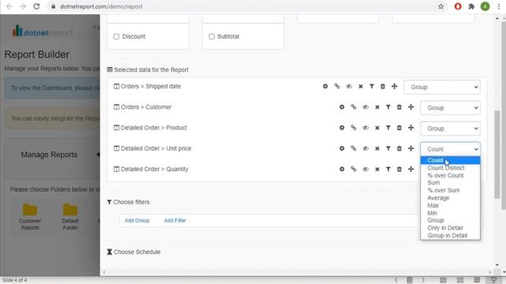Click the red Opera extension icon
This screenshot has width=506, height=284.
pos(458,6)
